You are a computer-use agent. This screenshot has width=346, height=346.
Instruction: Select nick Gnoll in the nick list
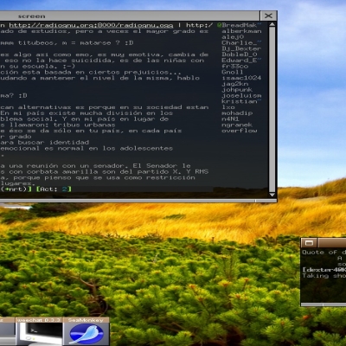[233, 72]
